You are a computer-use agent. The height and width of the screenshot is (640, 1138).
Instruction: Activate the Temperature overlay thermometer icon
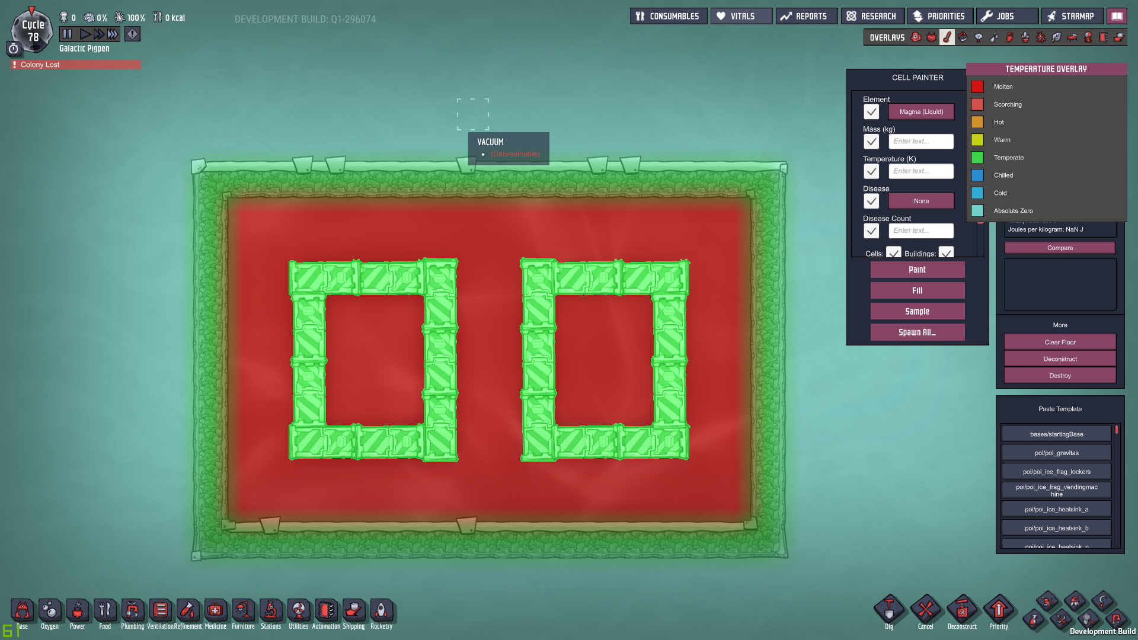click(947, 37)
